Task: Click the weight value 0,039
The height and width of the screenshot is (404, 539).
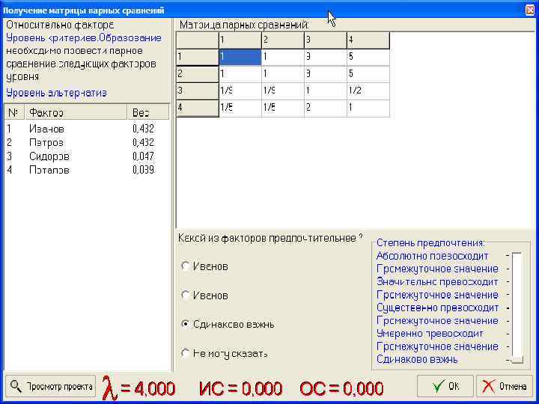Action: [x=143, y=170]
